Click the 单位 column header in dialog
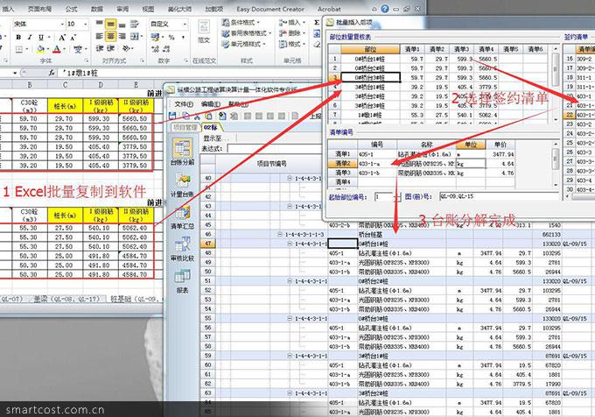 tap(471, 145)
